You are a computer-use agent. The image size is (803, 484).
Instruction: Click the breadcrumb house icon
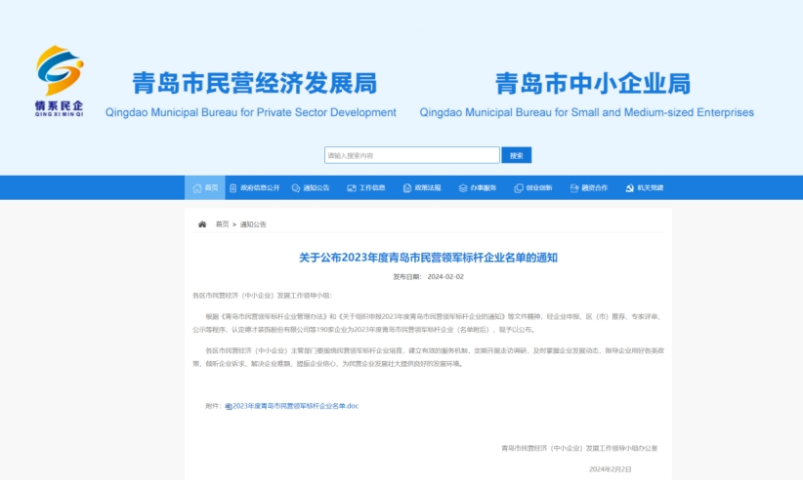(202, 224)
